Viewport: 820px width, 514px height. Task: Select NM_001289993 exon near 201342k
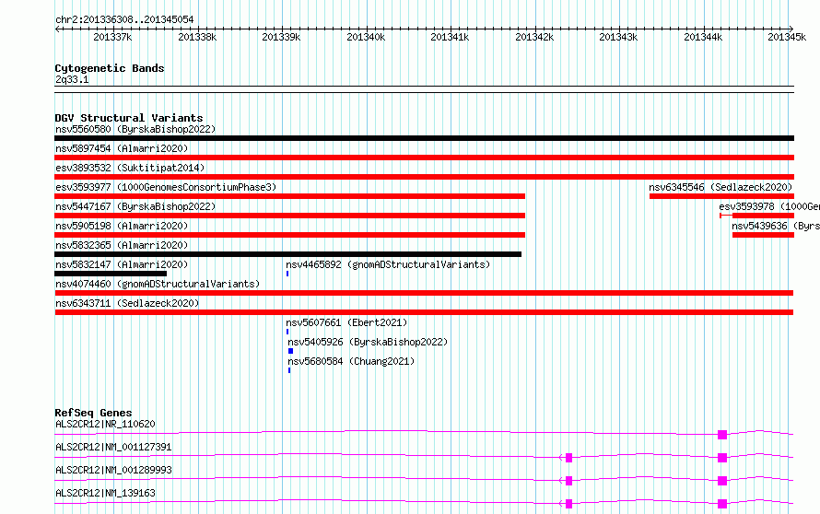point(569,481)
